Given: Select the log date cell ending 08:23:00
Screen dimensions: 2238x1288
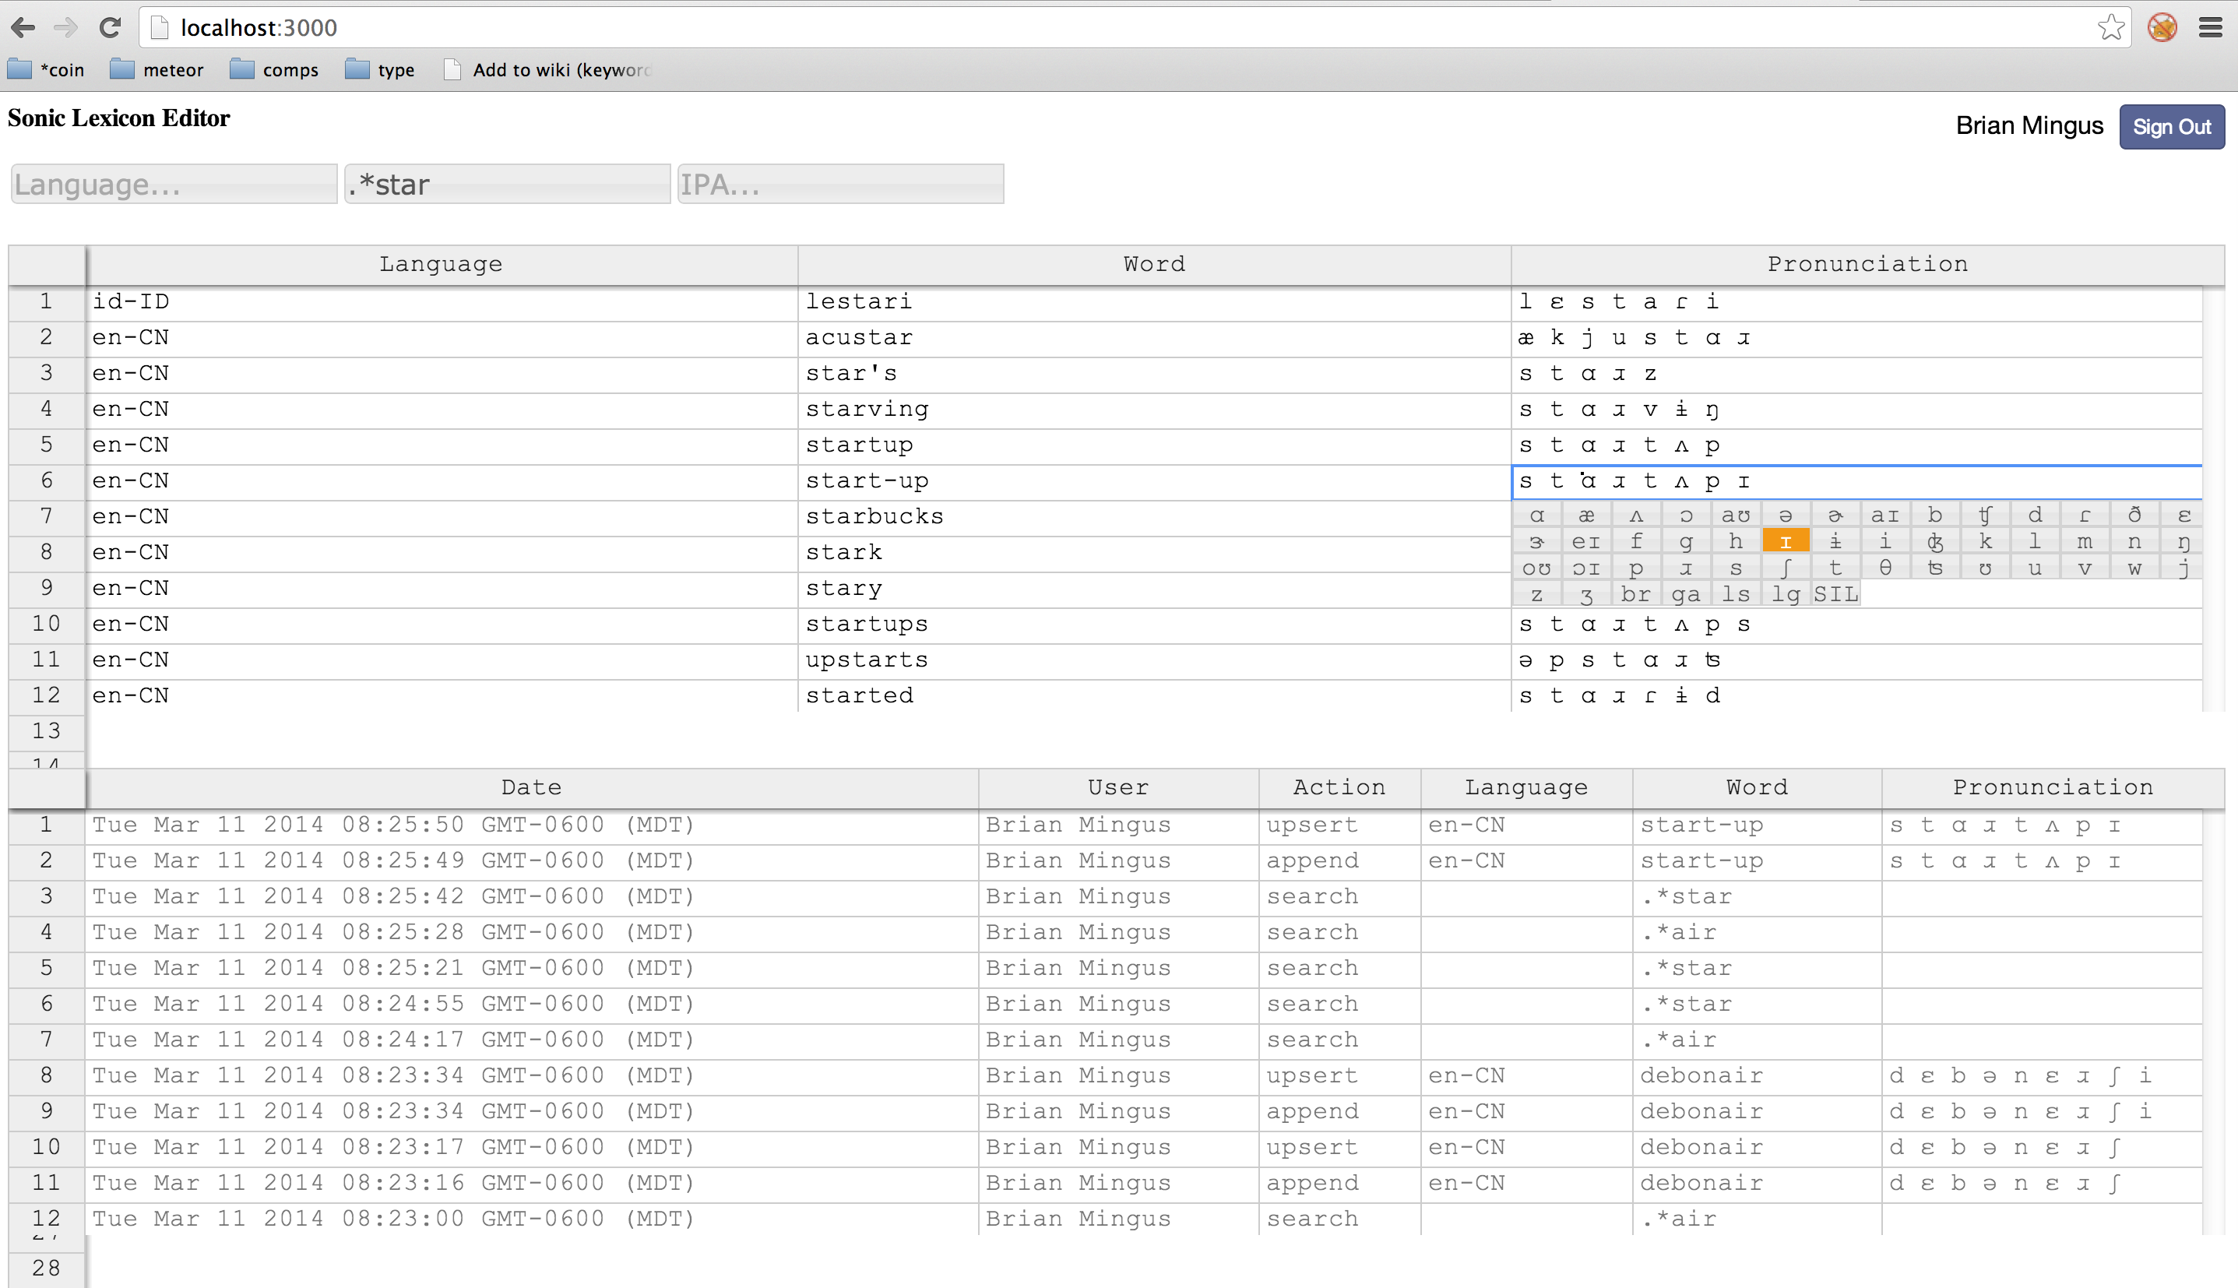Looking at the screenshot, I should 532,1219.
